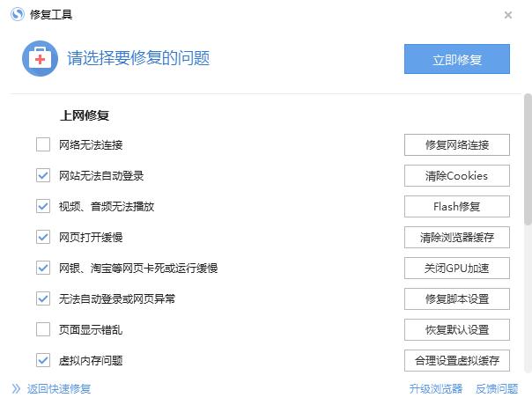This screenshot has width=532, height=405.
Task: Click the first-aid kit repair icon
Action: 40,59
